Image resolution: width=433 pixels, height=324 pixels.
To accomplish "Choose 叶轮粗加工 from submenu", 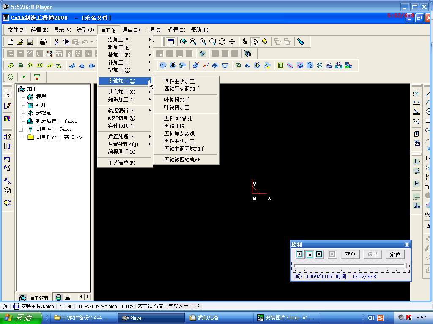I will click(186, 100).
